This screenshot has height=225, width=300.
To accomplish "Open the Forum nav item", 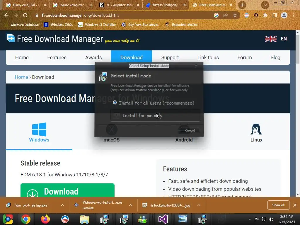I will tap(245, 57).
